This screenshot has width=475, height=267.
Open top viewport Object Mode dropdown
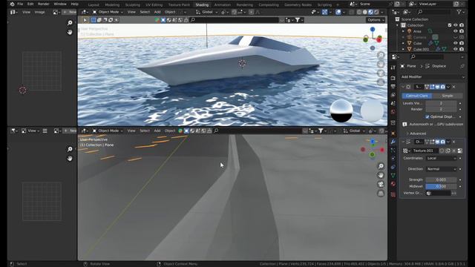tap(108, 12)
